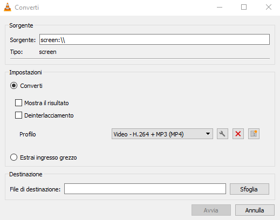Click the Avvia start button
The height and width of the screenshot is (220, 280).
[x=211, y=210]
